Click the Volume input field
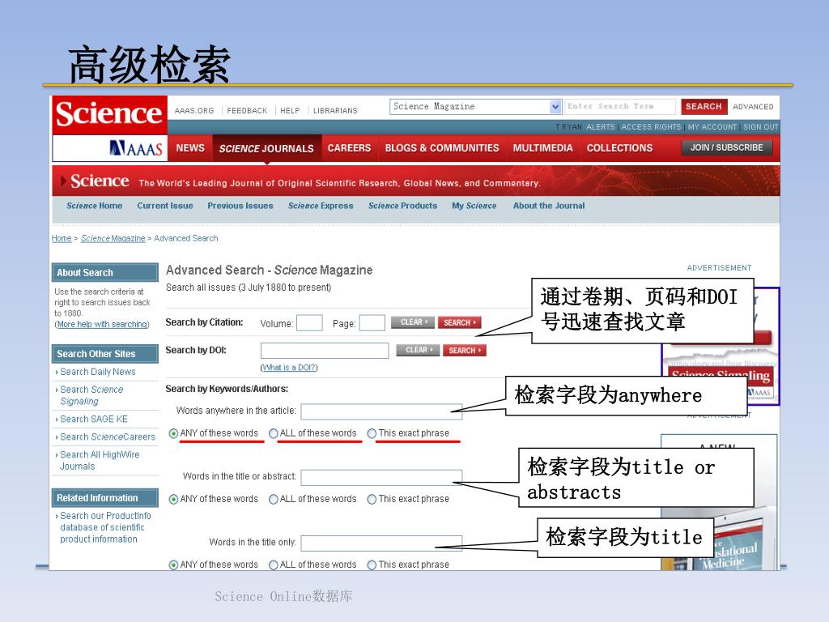 click(x=309, y=322)
